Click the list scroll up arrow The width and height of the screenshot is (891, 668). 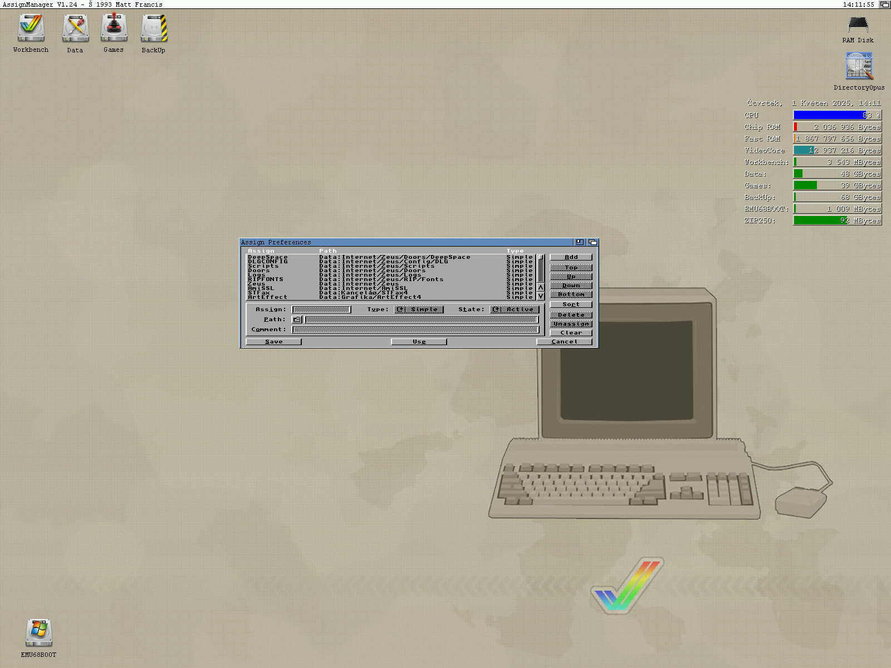pyautogui.click(x=541, y=287)
